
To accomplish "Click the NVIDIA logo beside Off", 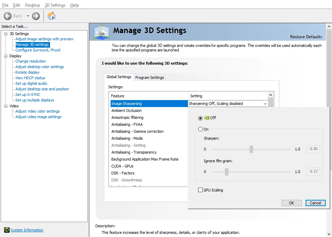I will pyautogui.click(x=207, y=118).
